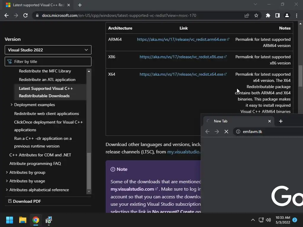
Task: Close the New Tab in second window
Action: pos(269,121)
